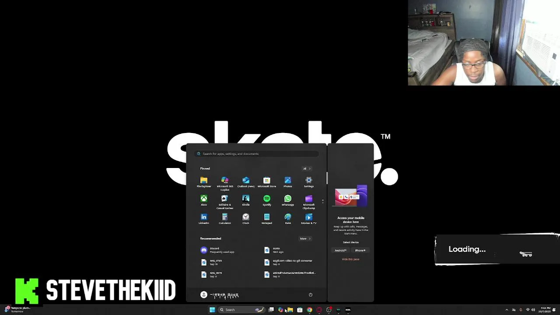The height and width of the screenshot is (315, 560).
Task: Launch Movies & TV app
Action: coord(308,219)
